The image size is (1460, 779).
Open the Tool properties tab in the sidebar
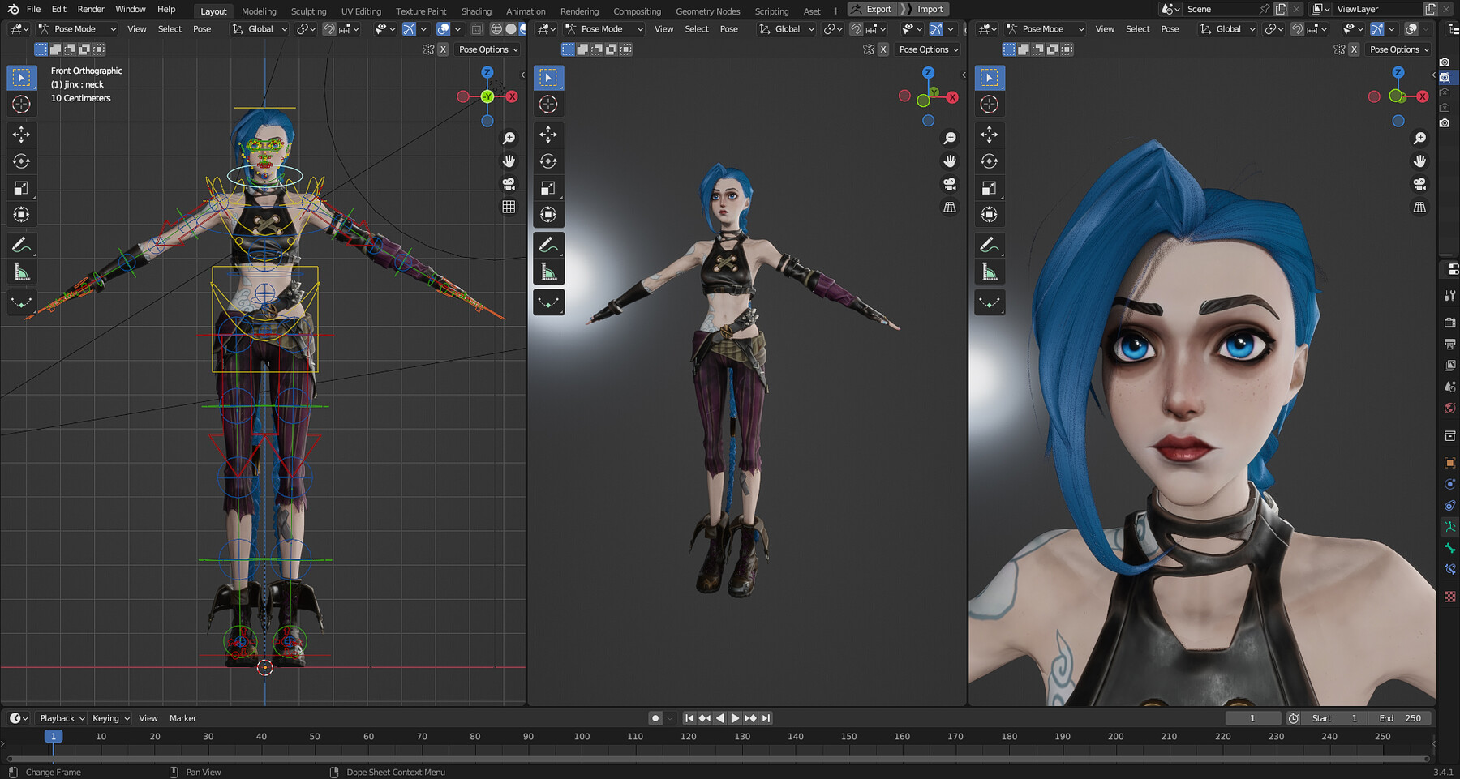[x=1450, y=296]
